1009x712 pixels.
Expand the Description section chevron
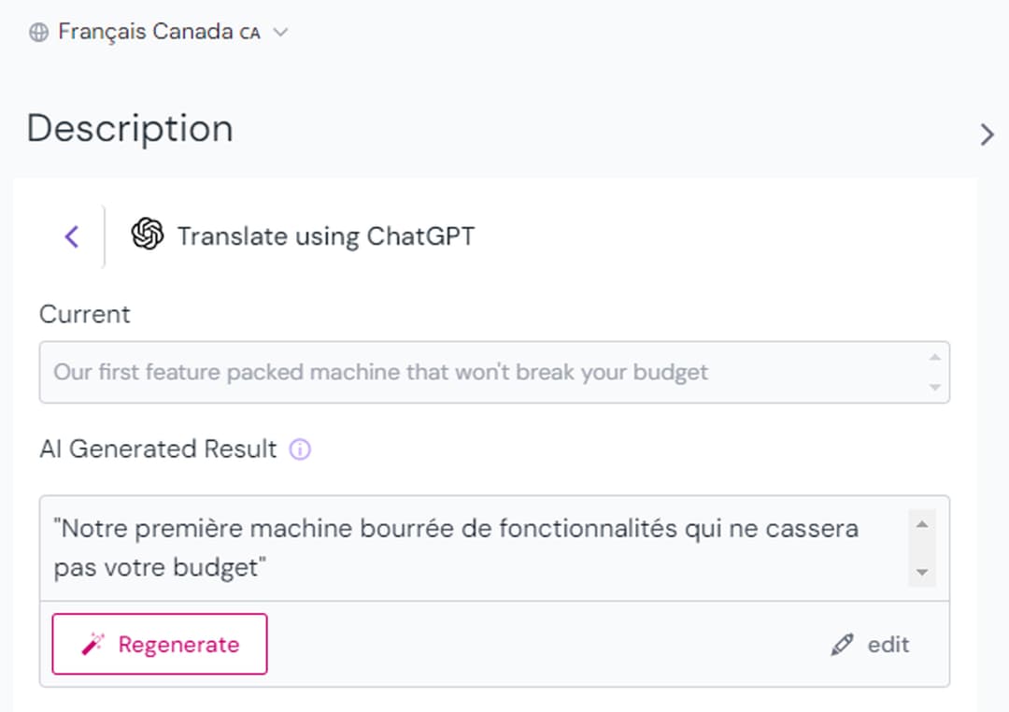coord(988,134)
